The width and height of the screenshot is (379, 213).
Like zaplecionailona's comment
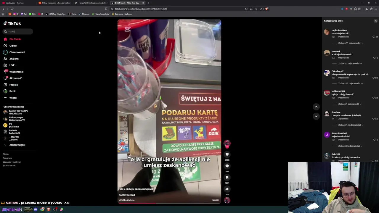[374, 37]
